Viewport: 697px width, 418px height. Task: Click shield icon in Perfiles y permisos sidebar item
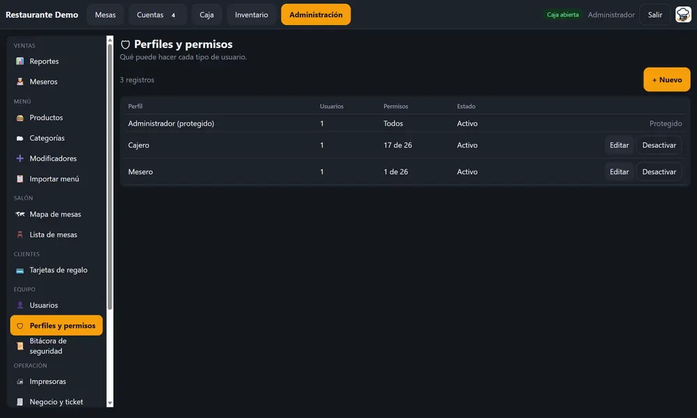[20, 325]
